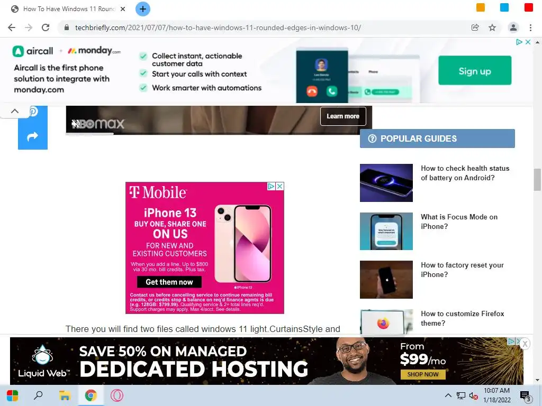The height and width of the screenshot is (406, 542).
Task: Open network status tray icon
Action: (461, 395)
